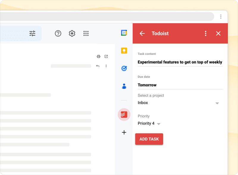This screenshot has height=175, width=238.
Task: Open the Google apps launcher grid
Action: [x=86, y=33]
